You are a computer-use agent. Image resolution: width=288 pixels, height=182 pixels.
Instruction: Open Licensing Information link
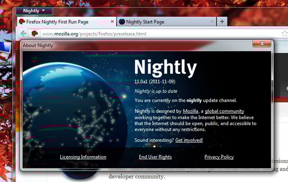click(83, 157)
